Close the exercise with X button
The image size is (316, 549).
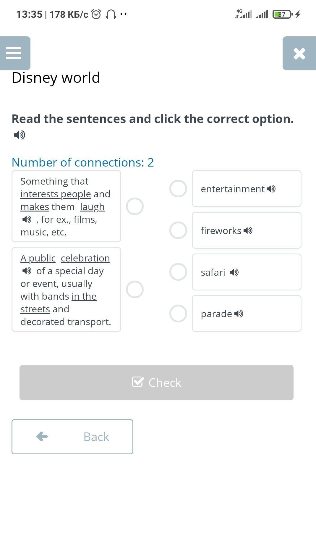(x=299, y=53)
